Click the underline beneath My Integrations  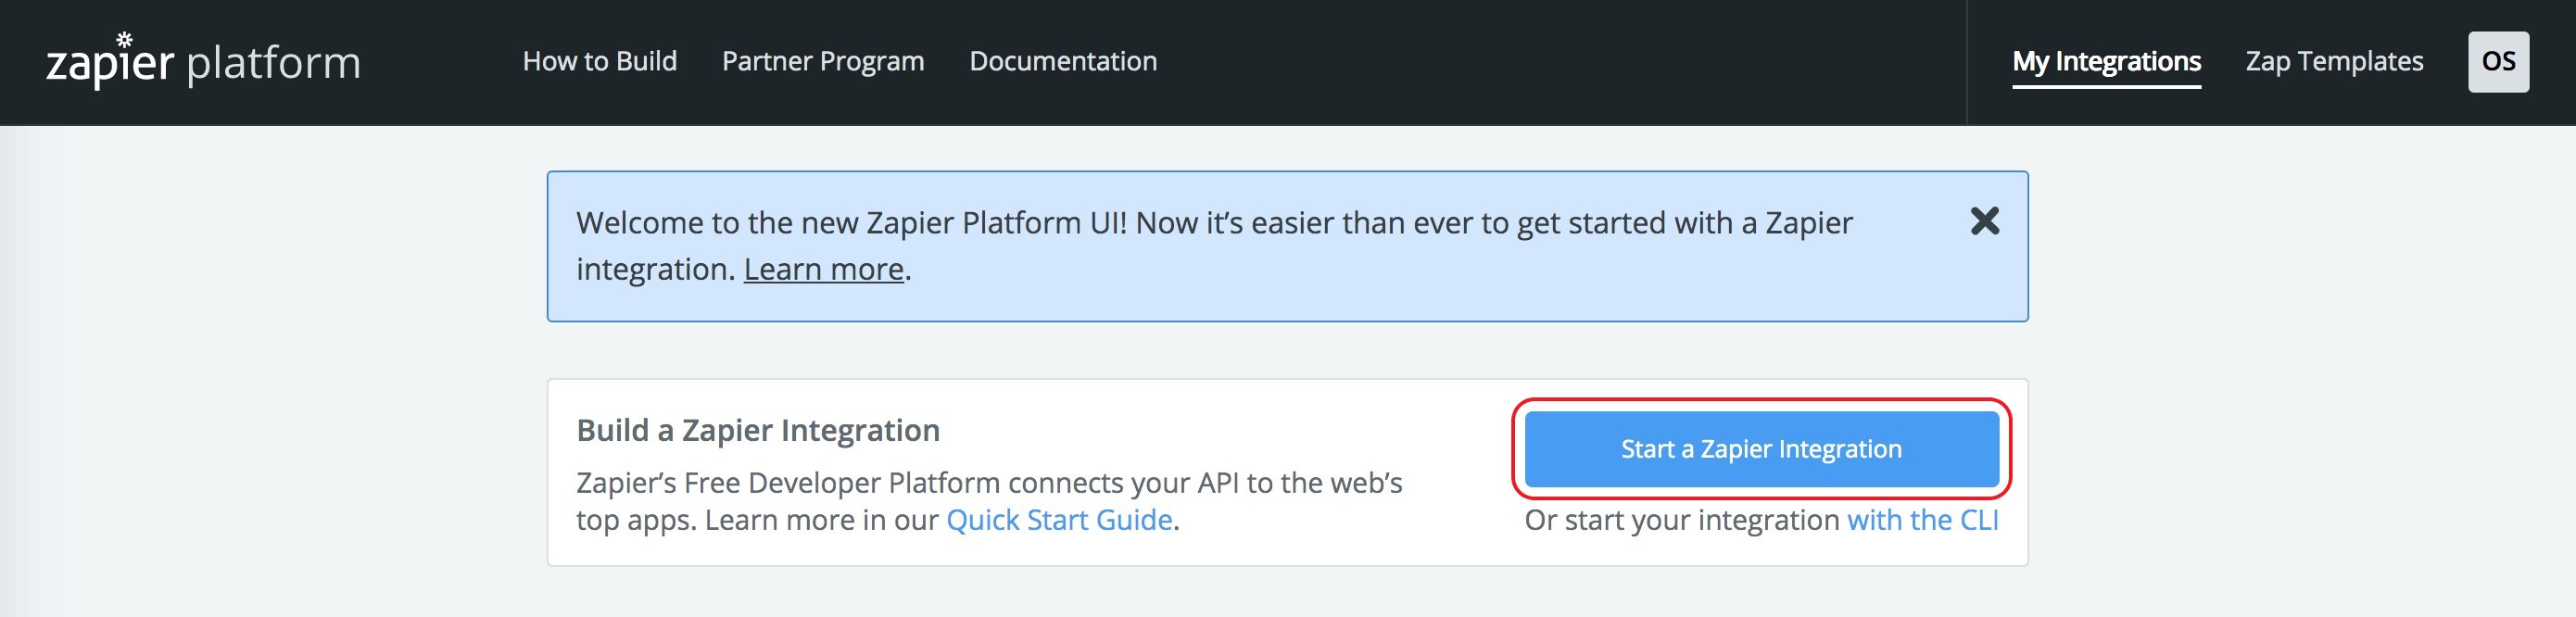coord(2105,87)
